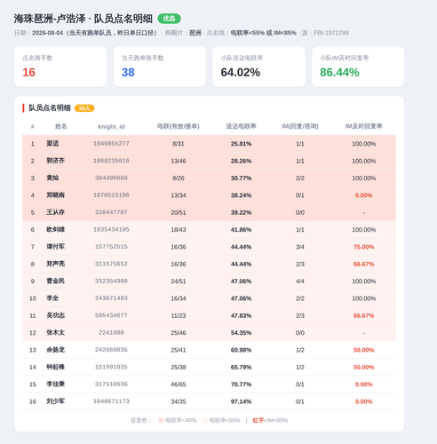The image size is (437, 444).
Task: Select rider name 李佳乘
Action: click(56, 384)
